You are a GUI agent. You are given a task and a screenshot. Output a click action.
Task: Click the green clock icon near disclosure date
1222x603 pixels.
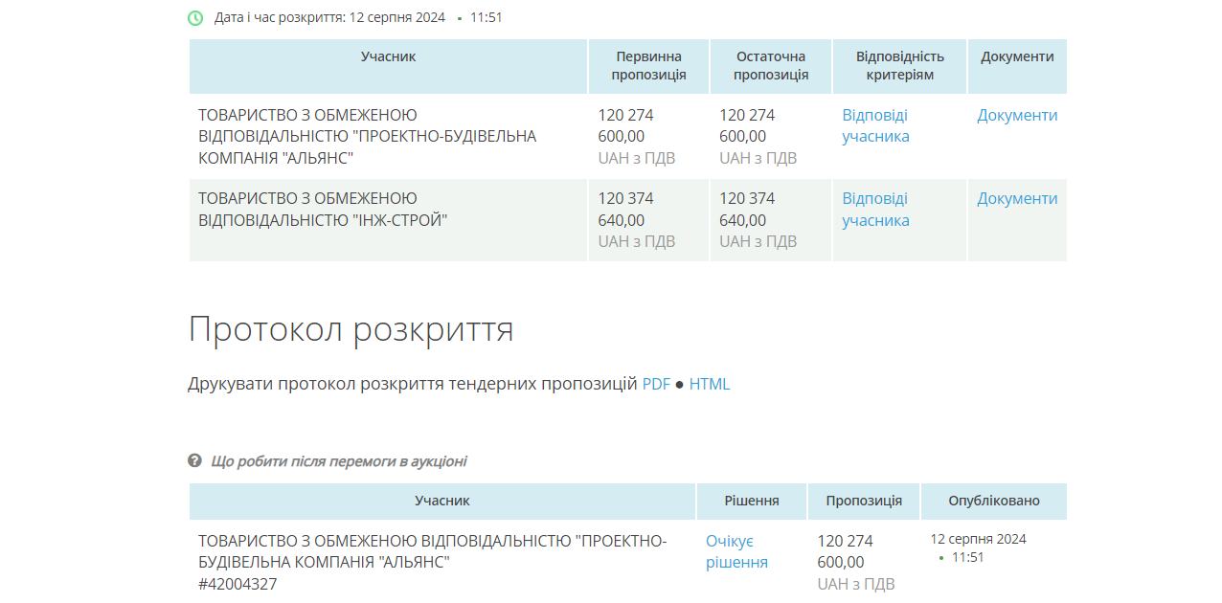pos(196,16)
